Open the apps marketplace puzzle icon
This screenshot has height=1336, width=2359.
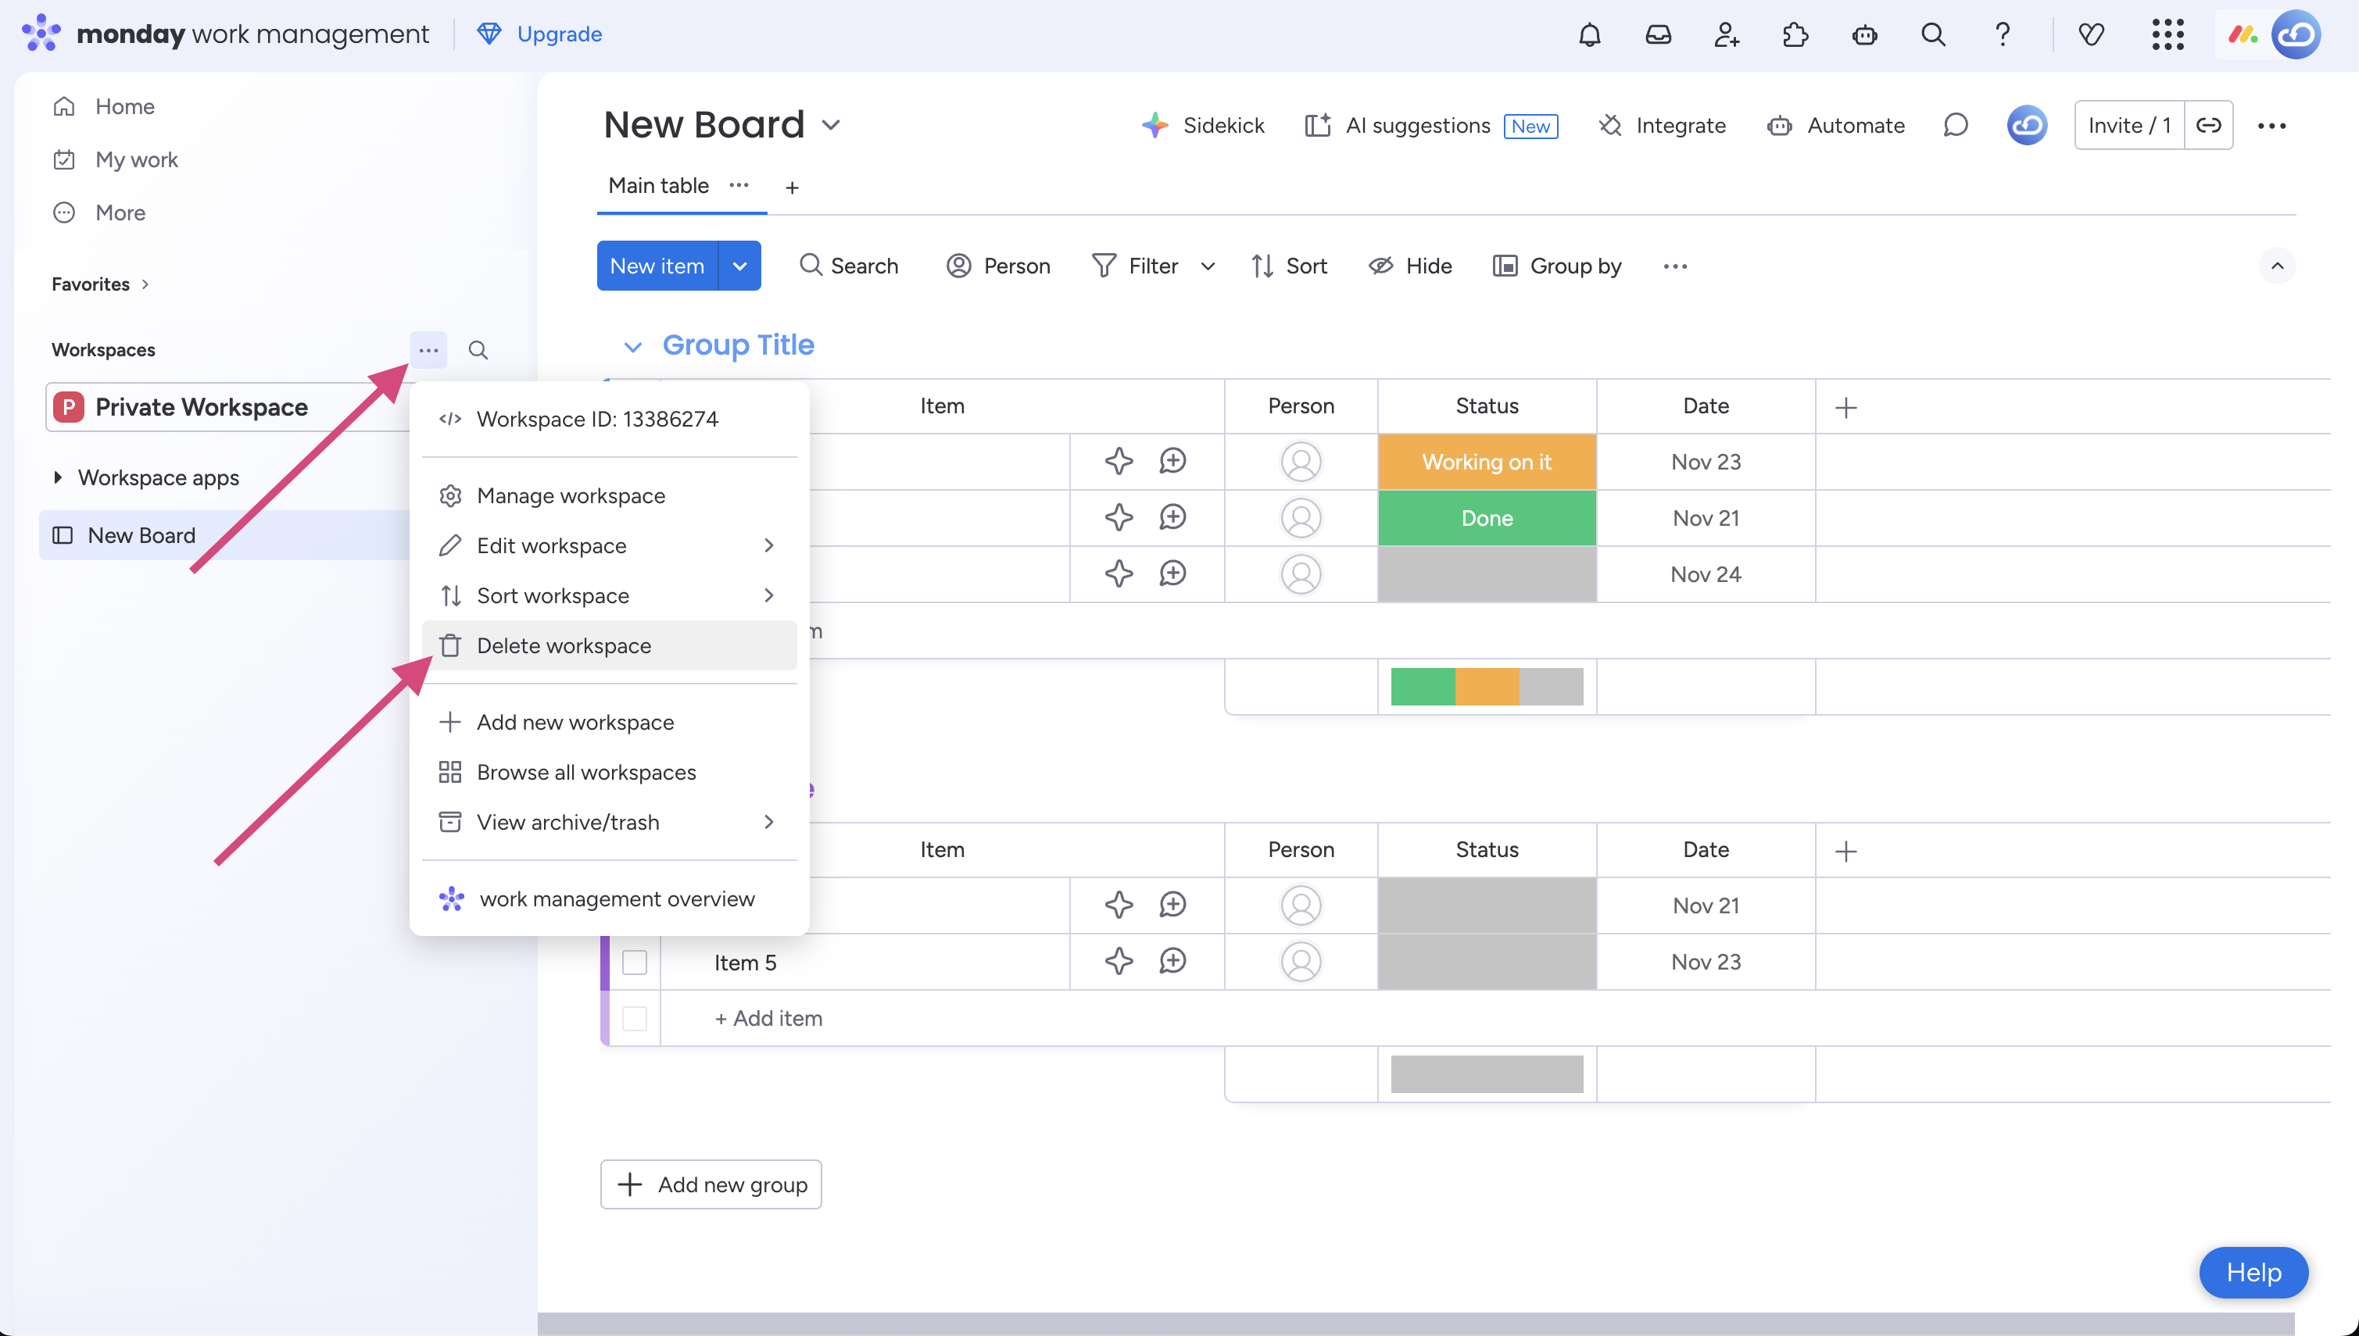coord(1795,35)
